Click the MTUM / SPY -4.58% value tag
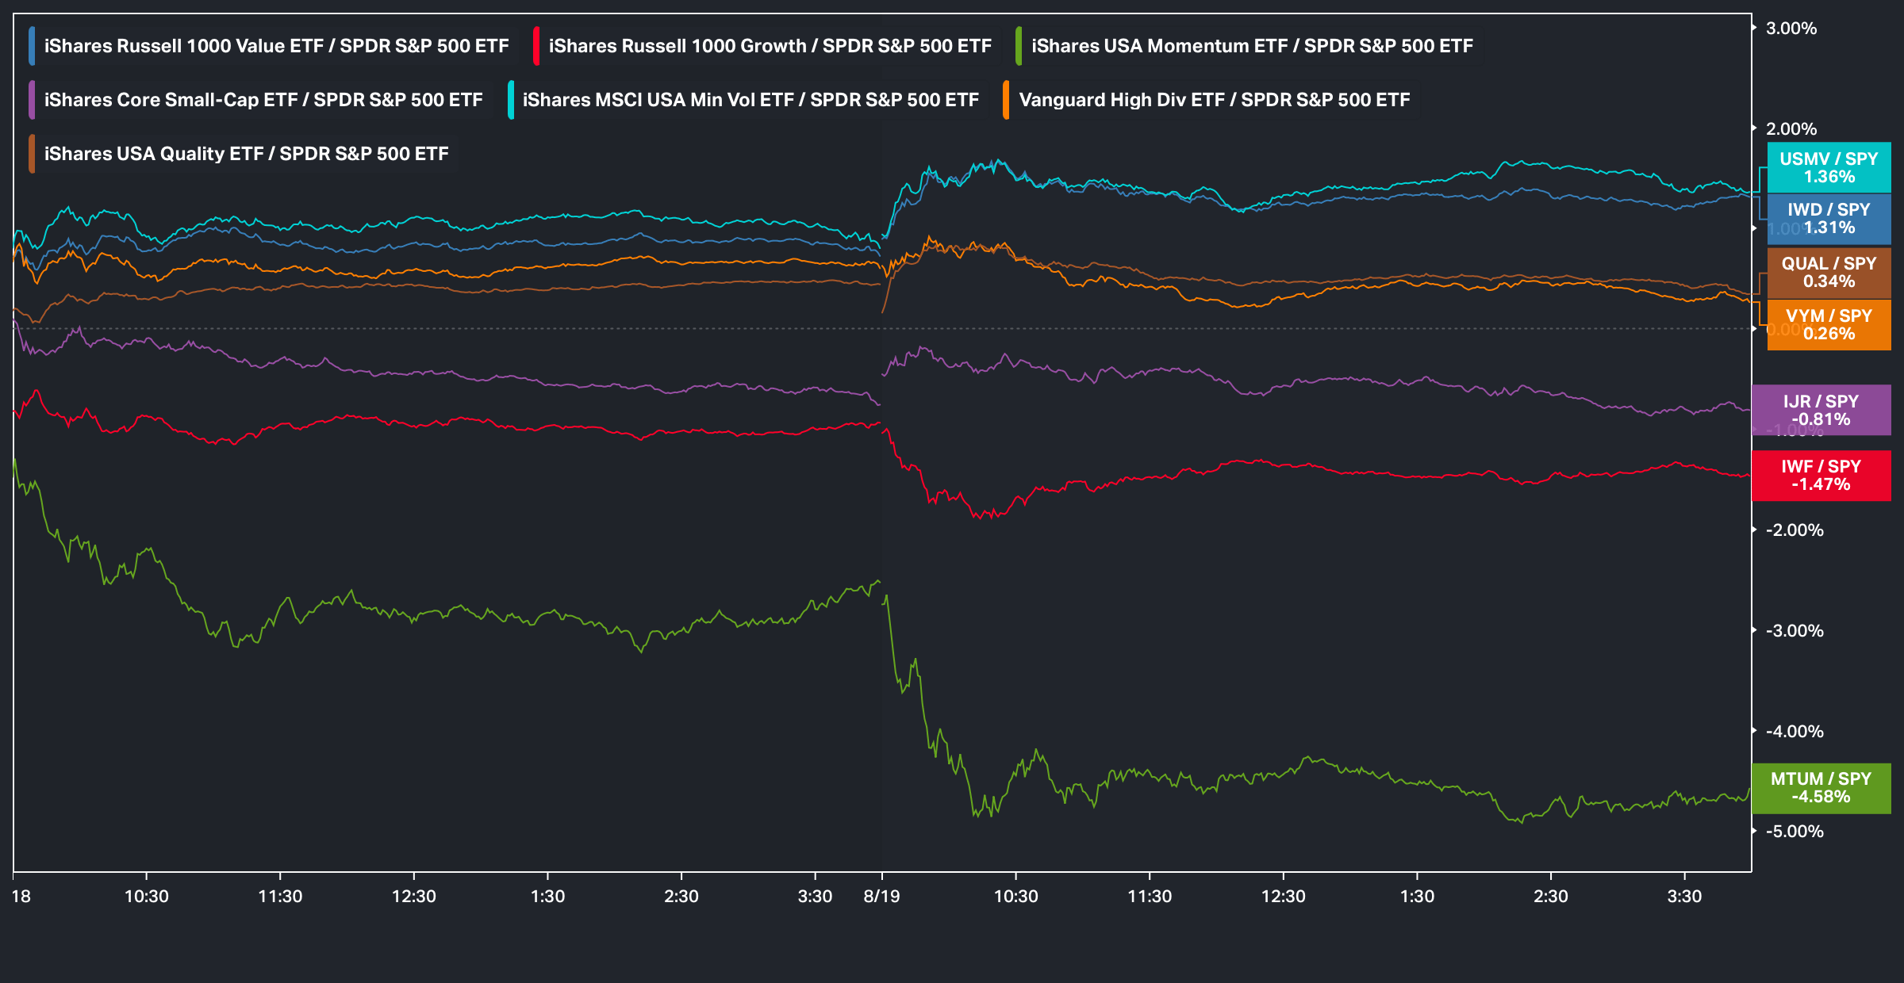Viewport: 1904px width, 983px height. (1821, 788)
